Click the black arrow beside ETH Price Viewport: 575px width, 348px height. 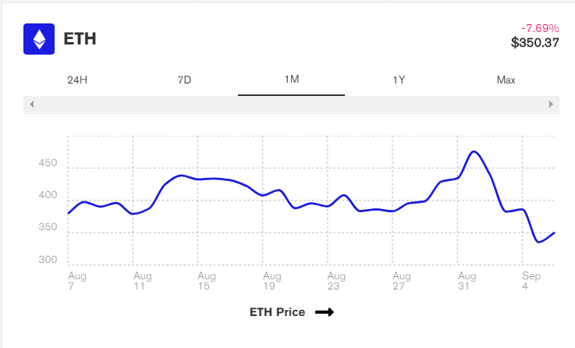tap(325, 312)
